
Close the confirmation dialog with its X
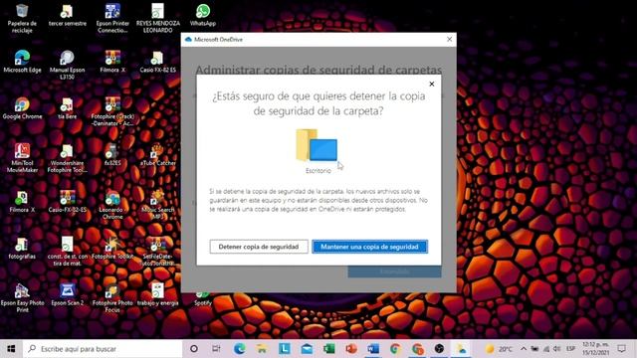pyautogui.click(x=432, y=84)
